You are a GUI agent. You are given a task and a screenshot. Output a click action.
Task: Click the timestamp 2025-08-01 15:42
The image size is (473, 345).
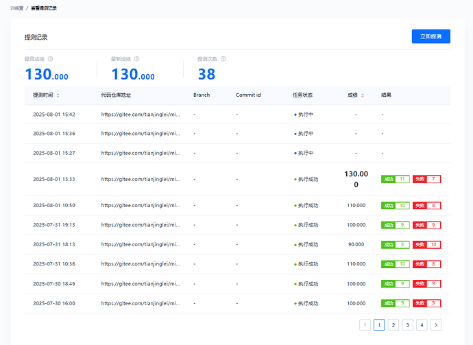tap(54, 115)
